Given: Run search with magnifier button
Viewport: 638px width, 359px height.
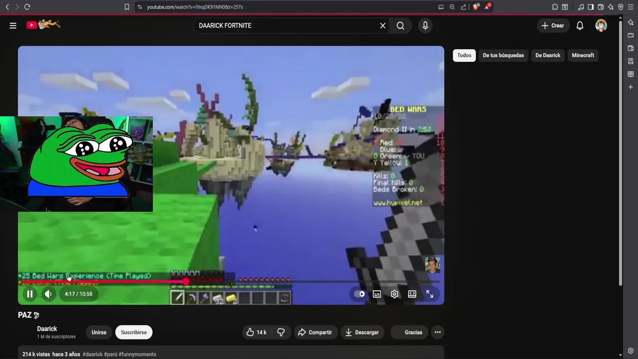Looking at the screenshot, I should click(400, 25).
